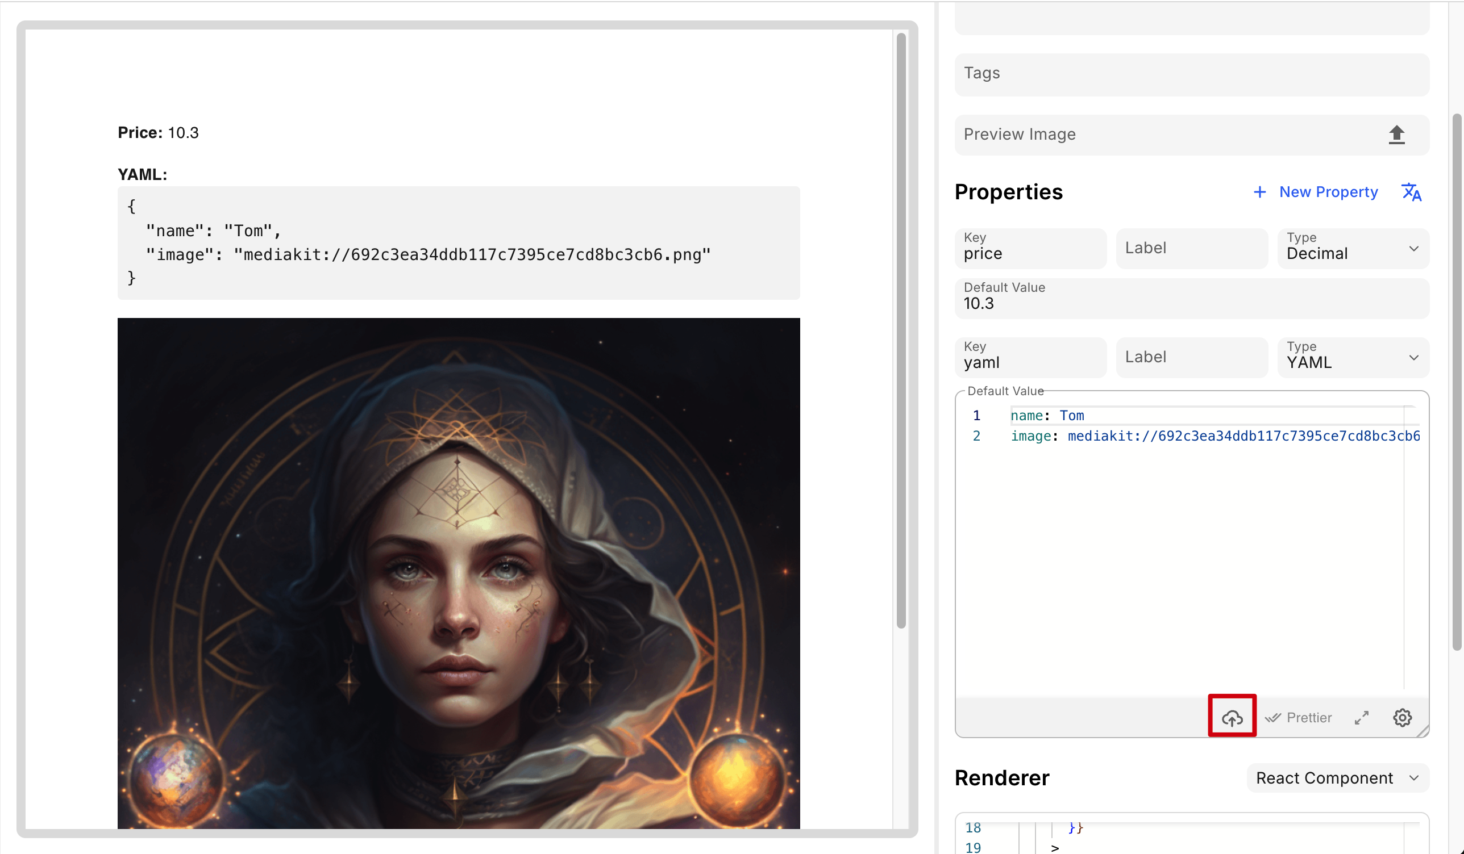Click the preview pane vertical scrollbar
The image size is (1464, 854).
point(901,331)
